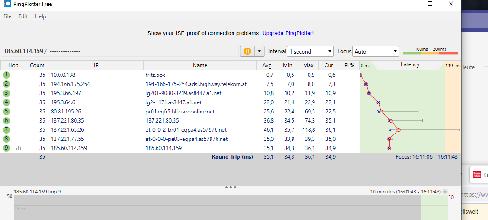
Task: Click the hop 7 latency marker in graph
Action: (x=398, y=130)
